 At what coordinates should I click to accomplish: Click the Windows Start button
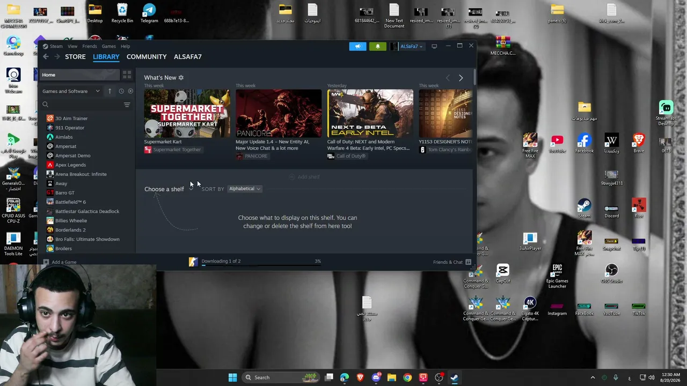232,377
